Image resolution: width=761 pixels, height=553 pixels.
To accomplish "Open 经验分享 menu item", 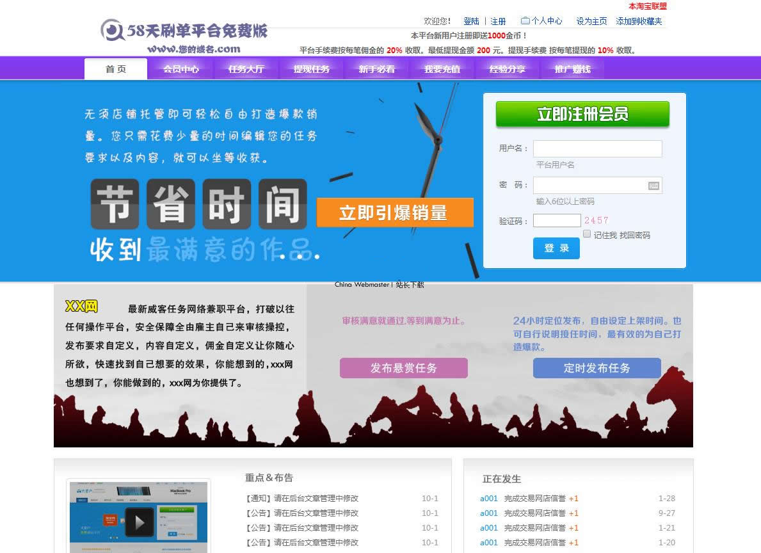I will pos(507,69).
